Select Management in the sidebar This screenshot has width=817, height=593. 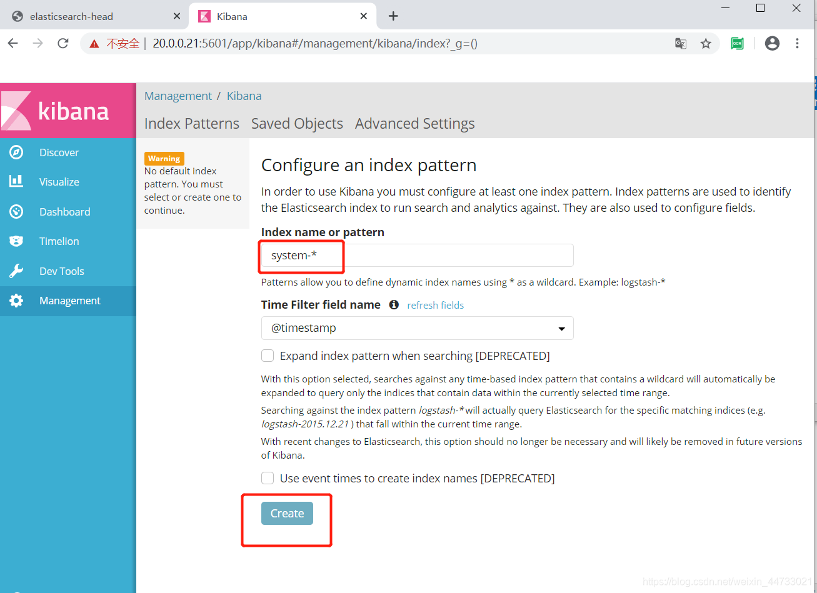pyautogui.click(x=68, y=301)
